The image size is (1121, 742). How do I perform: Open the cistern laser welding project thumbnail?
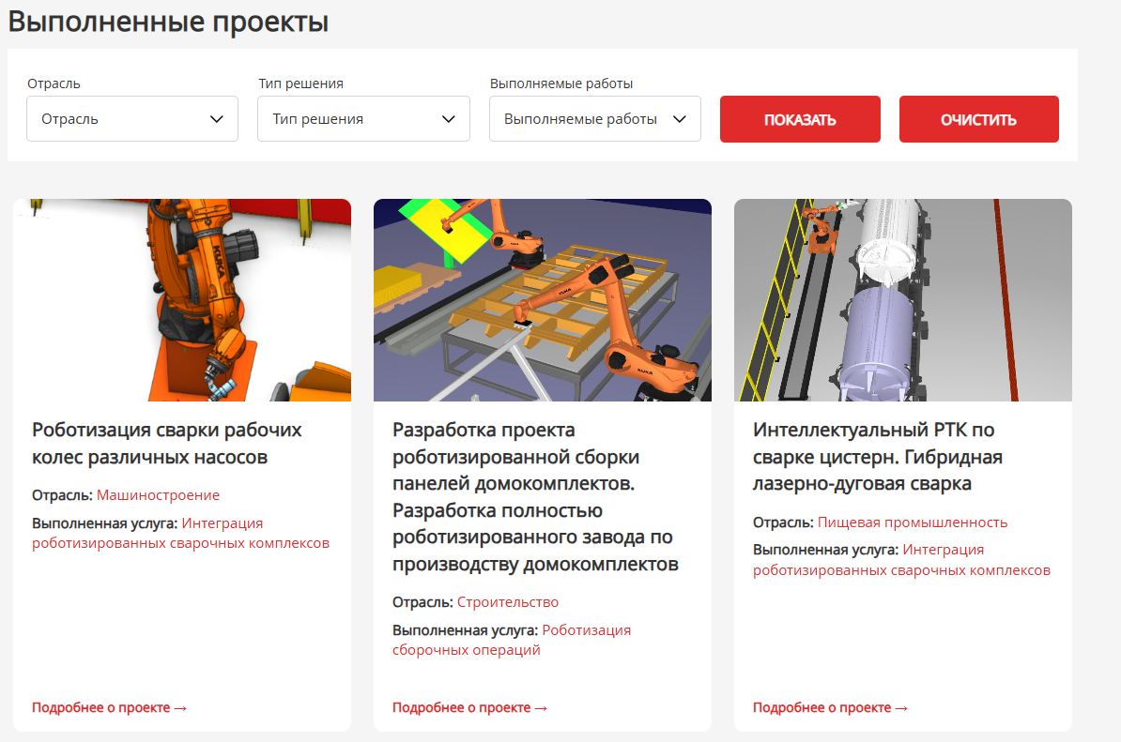(903, 299)
